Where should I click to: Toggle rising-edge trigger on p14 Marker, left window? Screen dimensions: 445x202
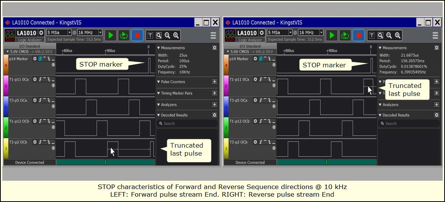pyautogui.click(x=40, y=59)
